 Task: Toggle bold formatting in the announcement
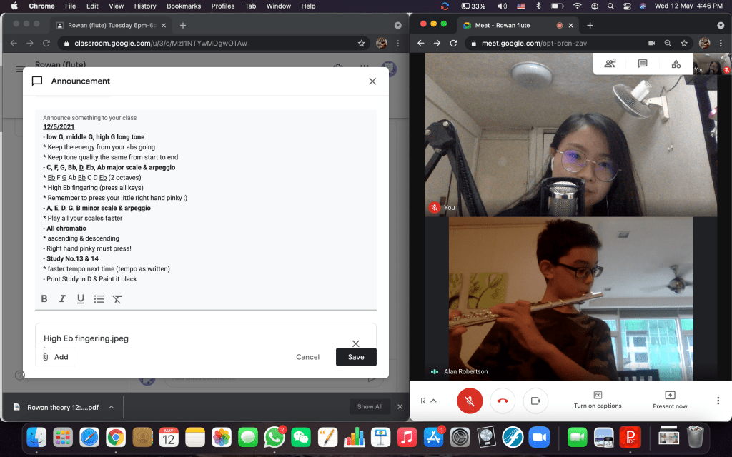(x=44, y=299)
